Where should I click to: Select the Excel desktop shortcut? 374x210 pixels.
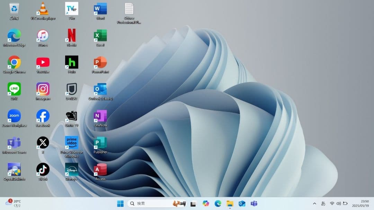click(x=100, y=36)
